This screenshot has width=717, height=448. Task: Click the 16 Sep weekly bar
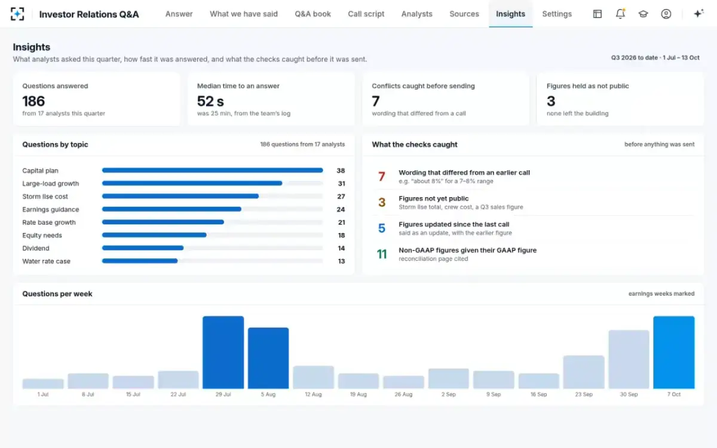[x=539, y=381]
